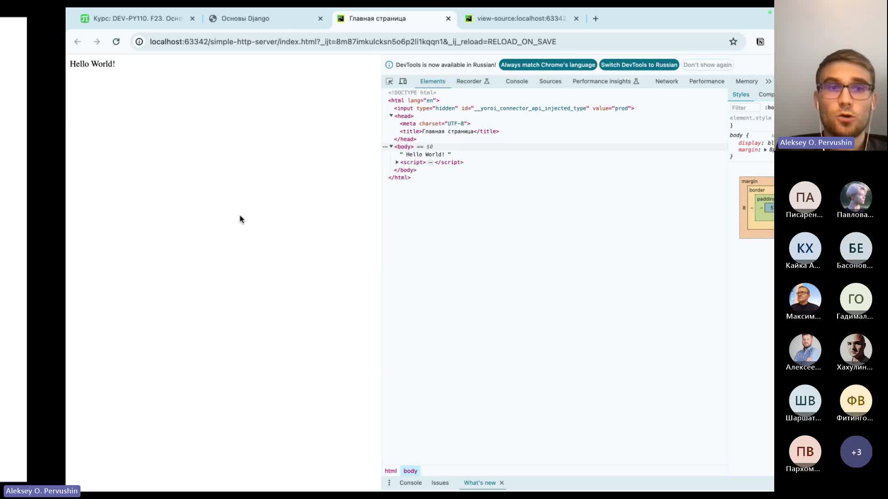The height and width of the screenshot is (499, 888).
Task: Click the ellipsis inside the script tag
Action: [430, 162]
